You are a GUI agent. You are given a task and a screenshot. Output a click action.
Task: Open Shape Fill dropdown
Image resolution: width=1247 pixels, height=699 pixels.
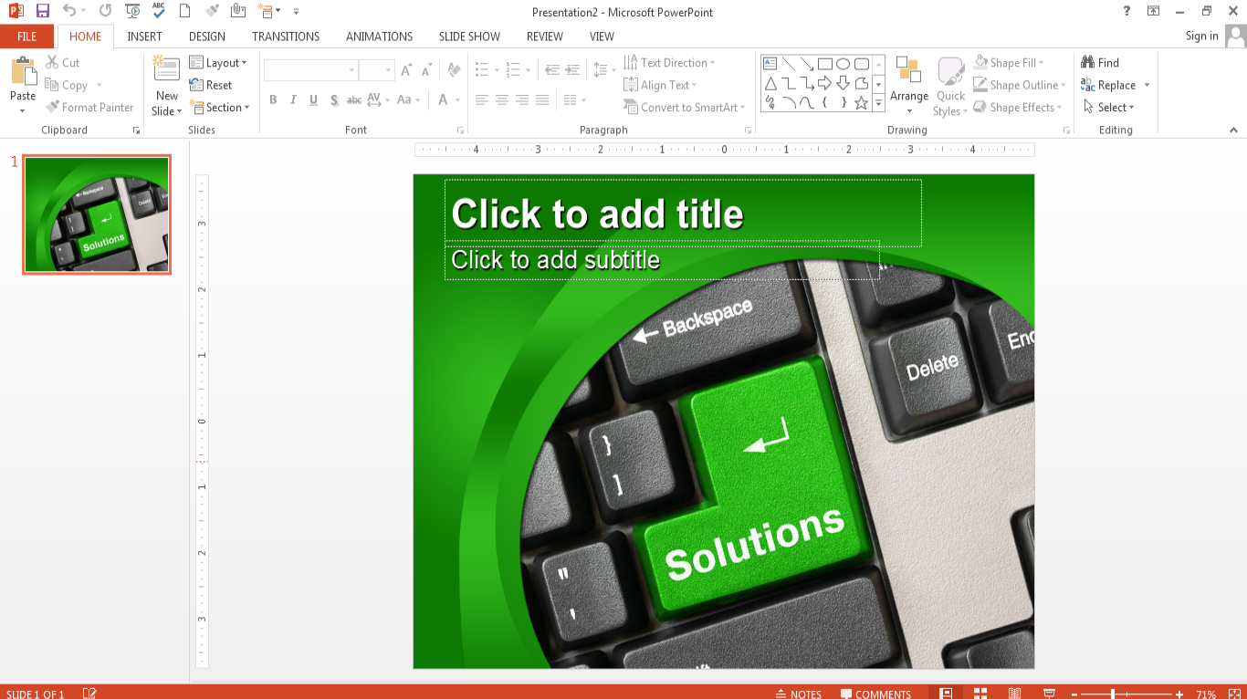point(1009,63)
